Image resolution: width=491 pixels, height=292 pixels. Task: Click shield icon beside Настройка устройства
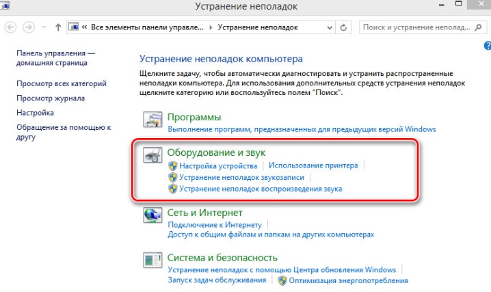tap(172, 166)
